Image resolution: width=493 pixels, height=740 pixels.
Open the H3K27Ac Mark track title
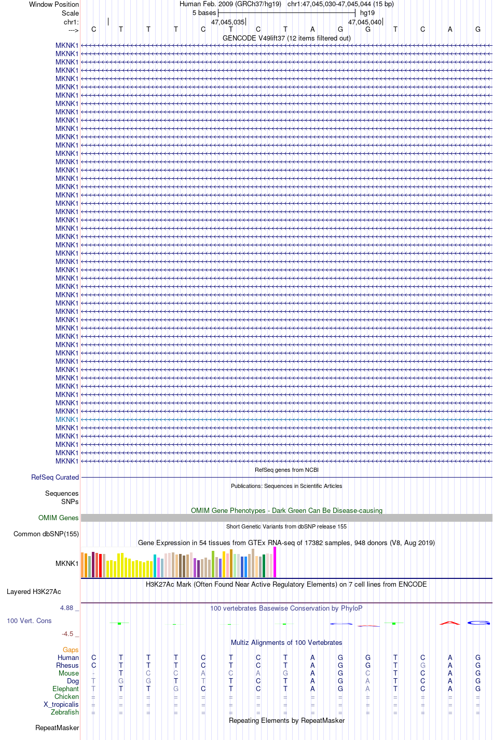tap(286, 584)
